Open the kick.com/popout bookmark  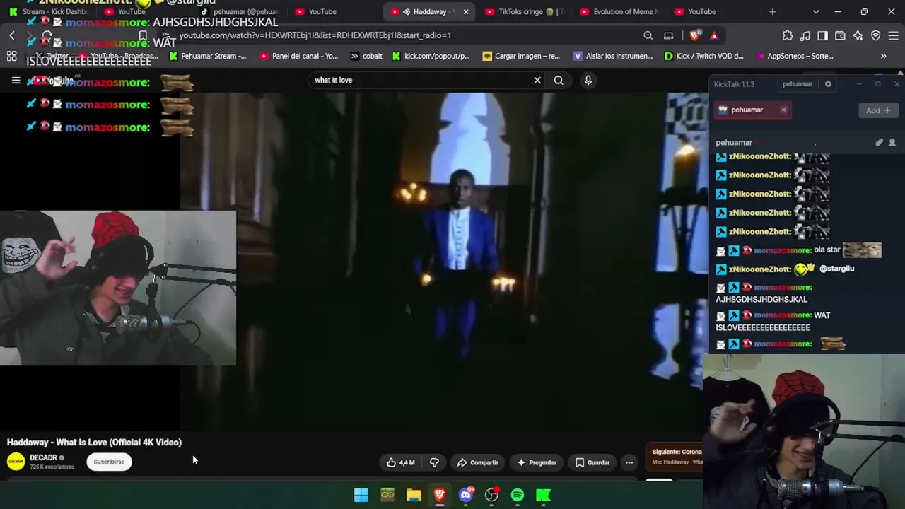(431, 56)
